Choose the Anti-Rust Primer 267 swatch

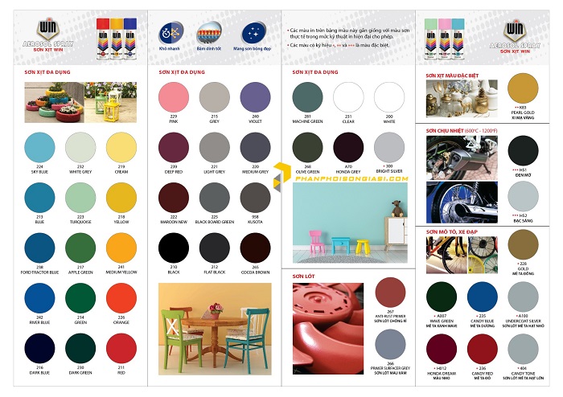(x=390, y=293)
